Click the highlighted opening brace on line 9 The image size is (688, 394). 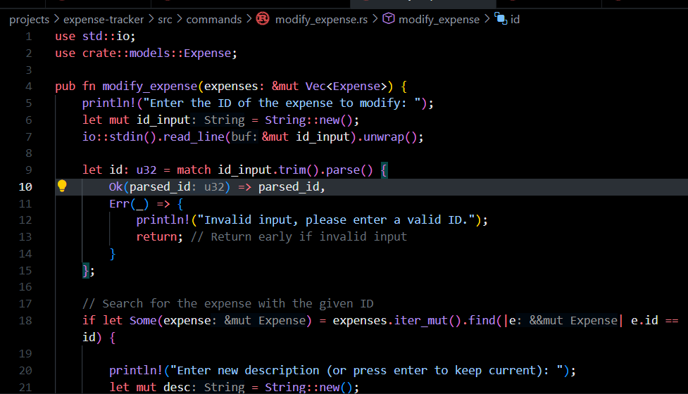384,170
